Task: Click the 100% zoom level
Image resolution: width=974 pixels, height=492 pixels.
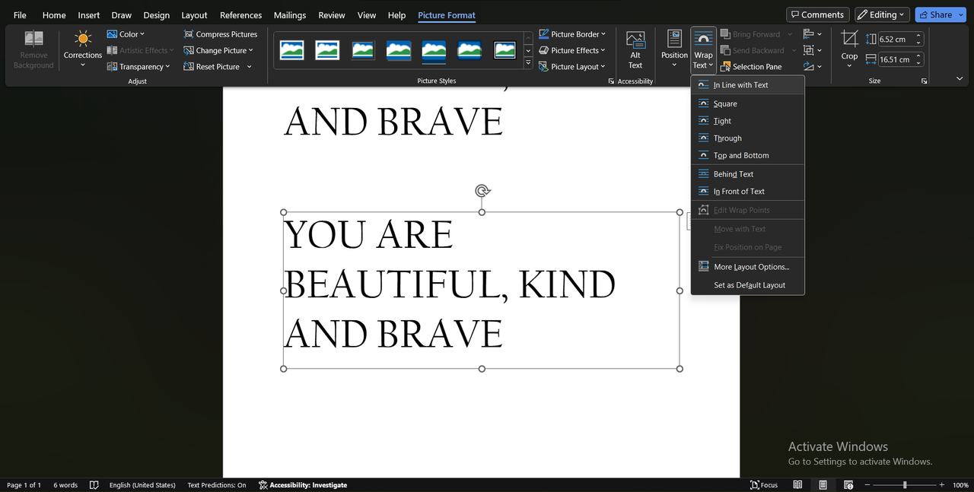Action: point(960,485)
